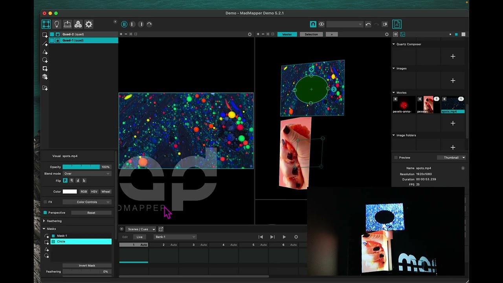
Task: Open output view gear settings
Action: tap(387, 35)
